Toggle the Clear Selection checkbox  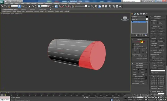151,73
